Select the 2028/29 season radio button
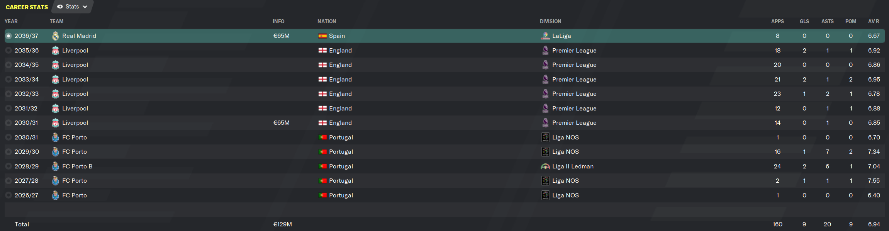 coord(8,166)
